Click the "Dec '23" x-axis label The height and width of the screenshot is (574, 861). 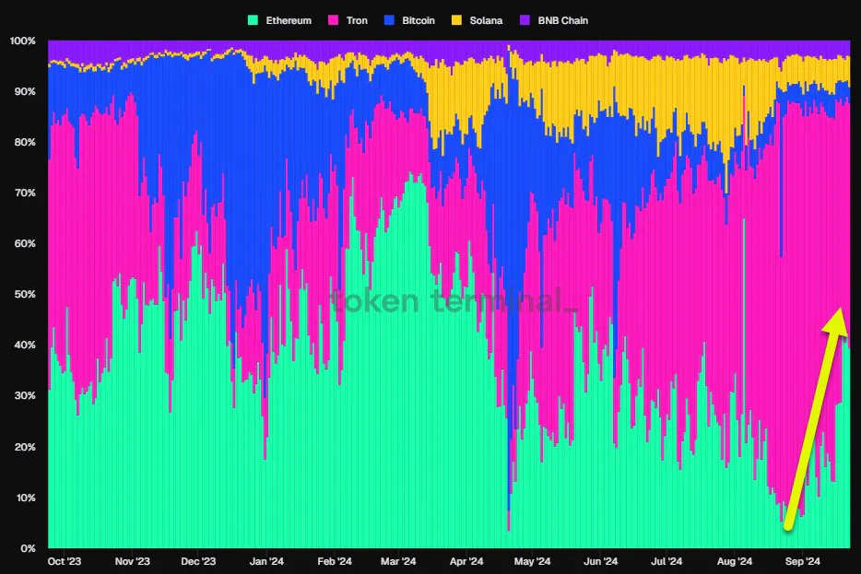point(198,561)
